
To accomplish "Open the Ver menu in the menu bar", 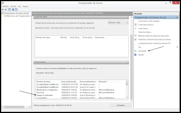I will (20, 6).
